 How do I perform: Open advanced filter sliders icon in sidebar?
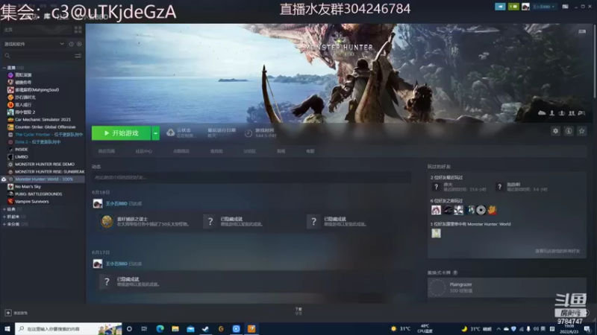pyautogui.click(x=78, y=56)
